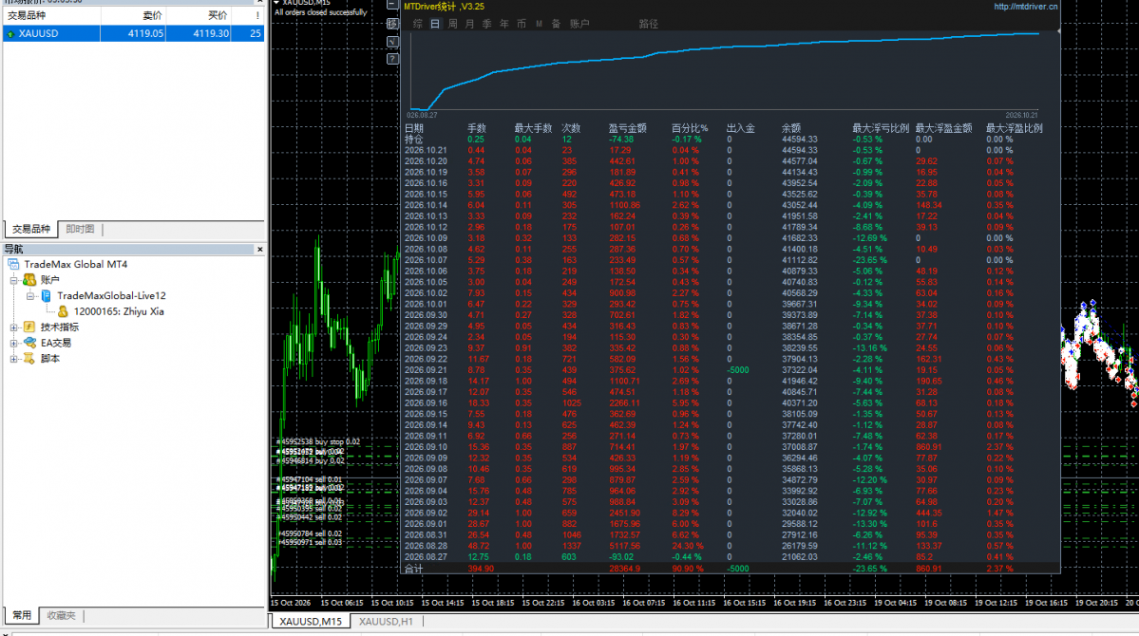Select the 季 quarterly period in statistics
This screenshot has height=636, width=1139.
tap(486, 24)
